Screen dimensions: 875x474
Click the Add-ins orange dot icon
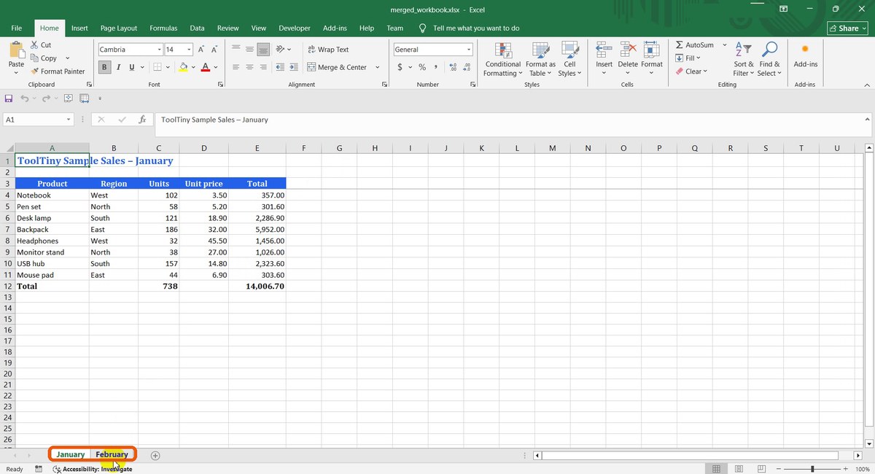(805, 49)
